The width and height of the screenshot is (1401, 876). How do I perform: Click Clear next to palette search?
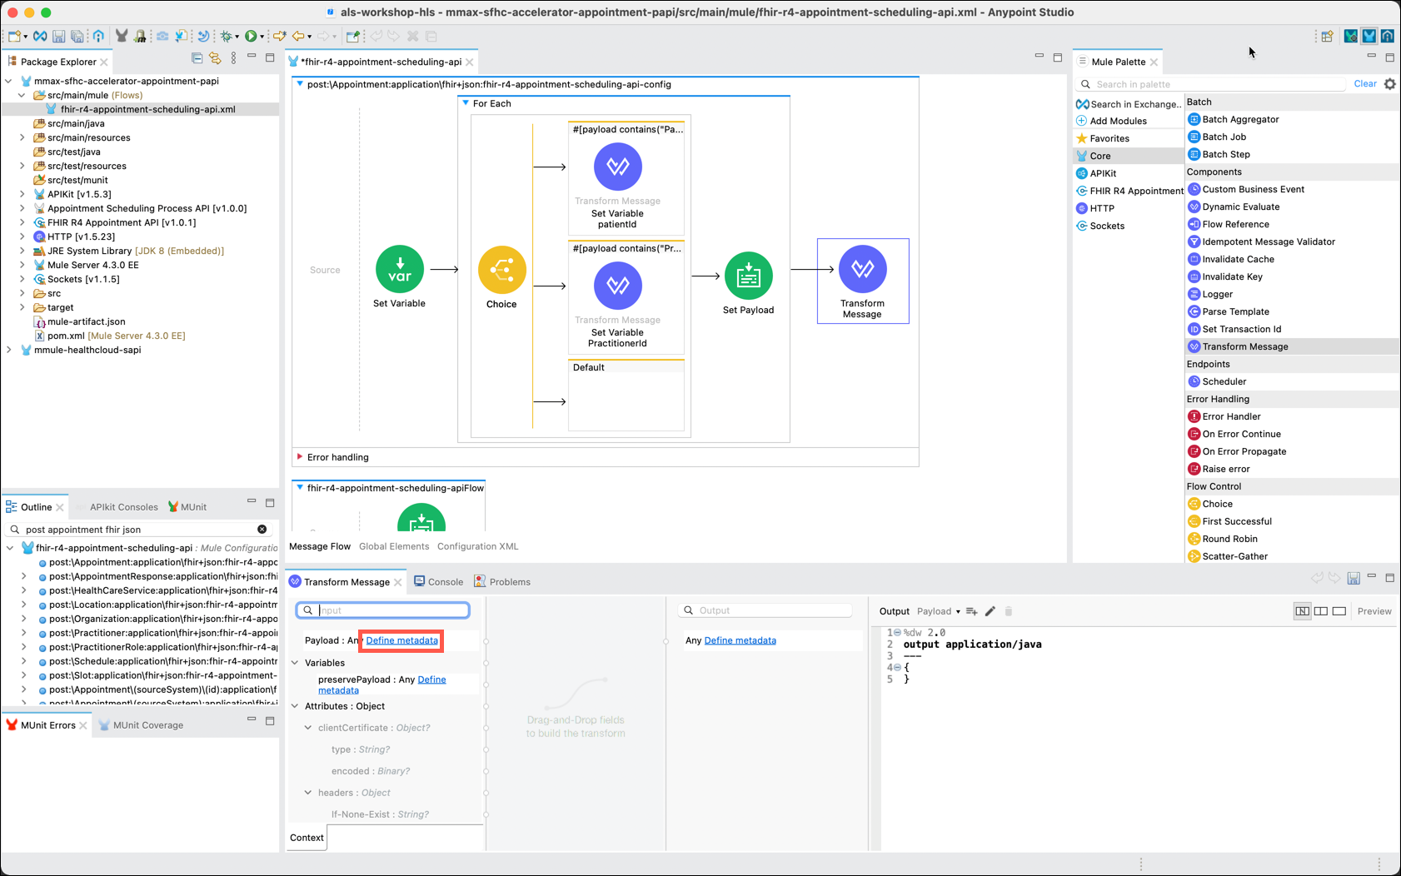1364,84
